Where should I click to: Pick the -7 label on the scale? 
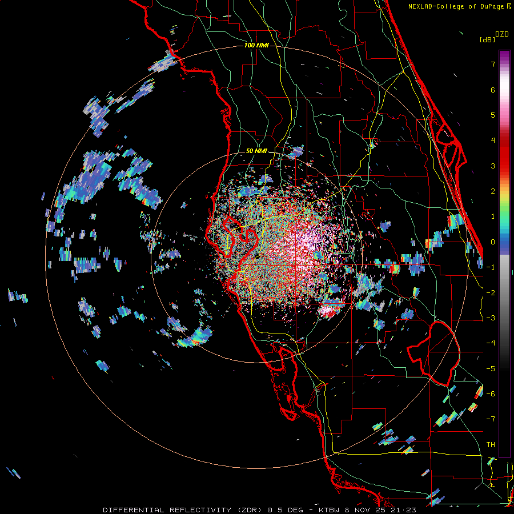coord(491,419)
